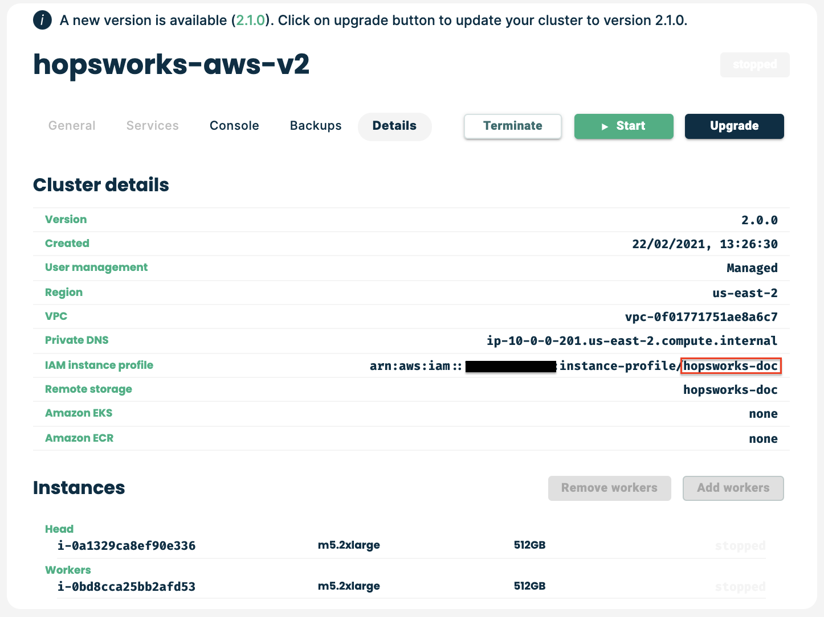Viewport: 824px width, 617px height.
Task: Click the Upgrade button
Action: pyautogui.click(x=735, y=126)
